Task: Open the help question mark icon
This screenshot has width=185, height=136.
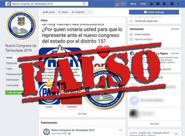Action: (172, 4)
